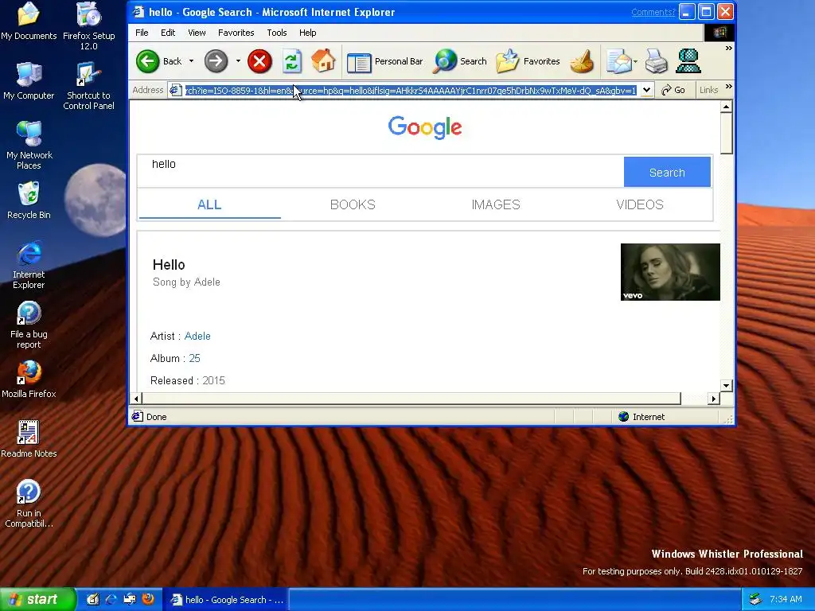Open the Edit menu
The height and width of the screenshot is (611, 815).
click(168, 33)
